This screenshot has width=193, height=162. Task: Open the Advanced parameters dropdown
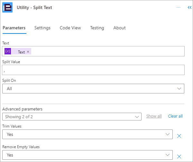point(72,117)
